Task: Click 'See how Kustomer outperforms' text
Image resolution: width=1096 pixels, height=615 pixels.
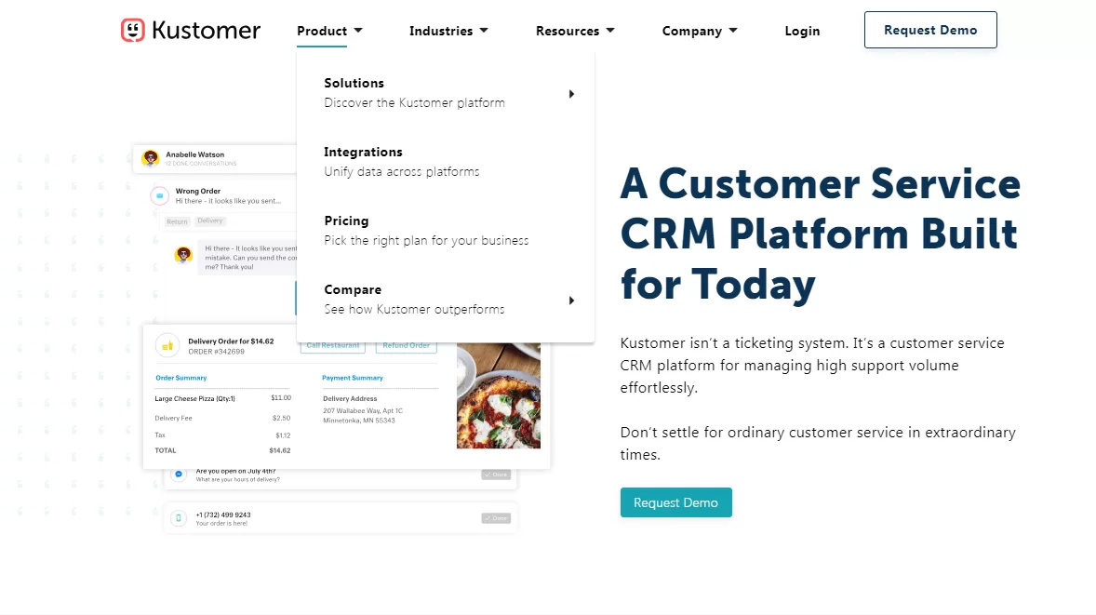Action: click(x=415, y=310)
